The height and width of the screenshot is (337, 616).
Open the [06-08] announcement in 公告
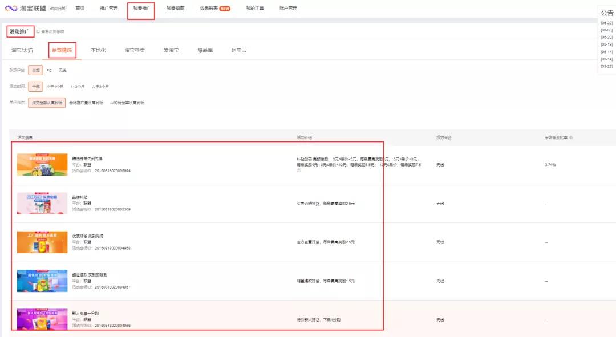point(606,30)
